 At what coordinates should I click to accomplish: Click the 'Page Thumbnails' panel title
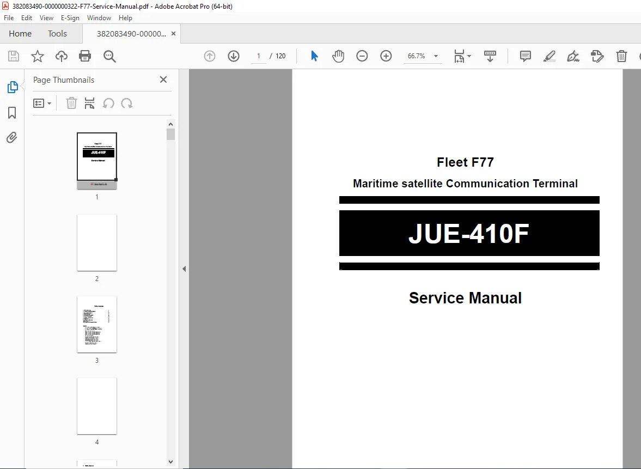pyautogui.click(x=64, y=80)
